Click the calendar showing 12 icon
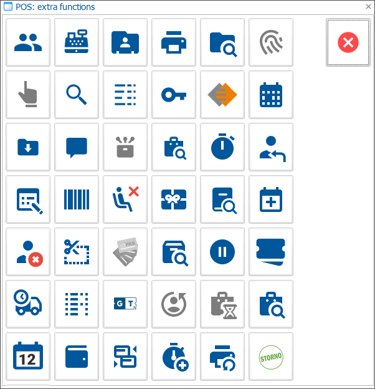The image size is (375, 389). click(x=28, y=357)
